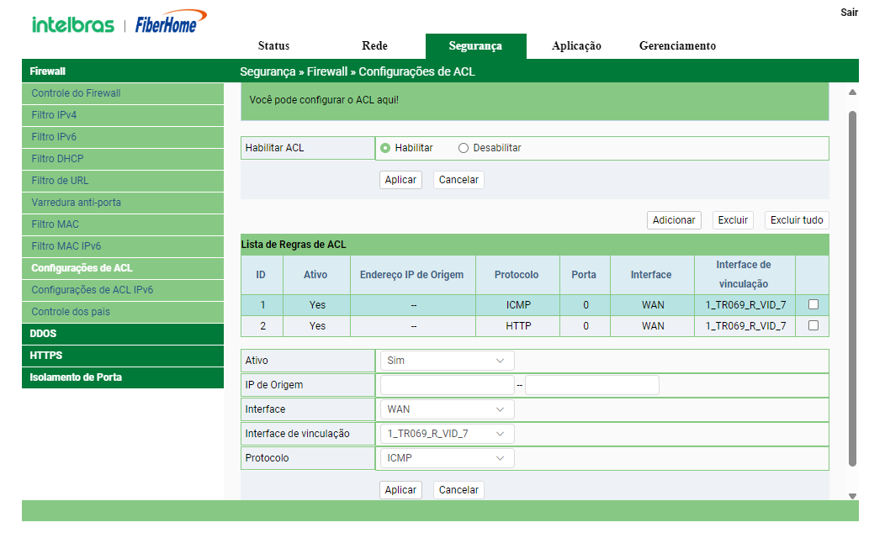
Task: Open Controle dos pais
Action: click(x=123, y=312)
